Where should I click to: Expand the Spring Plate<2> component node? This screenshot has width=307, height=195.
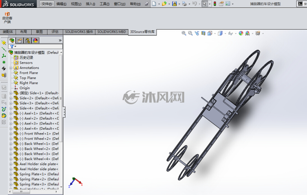pos(11,179)
